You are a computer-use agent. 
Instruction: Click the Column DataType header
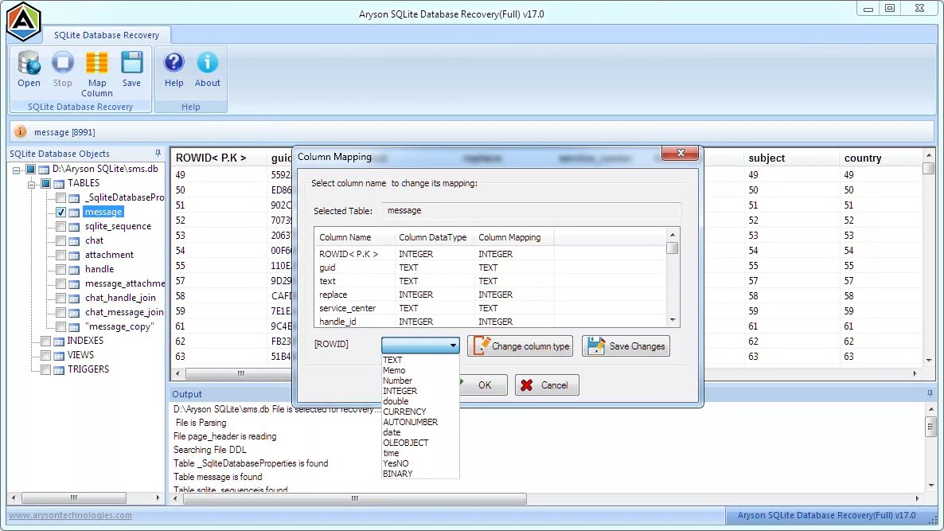pos(434,237)
